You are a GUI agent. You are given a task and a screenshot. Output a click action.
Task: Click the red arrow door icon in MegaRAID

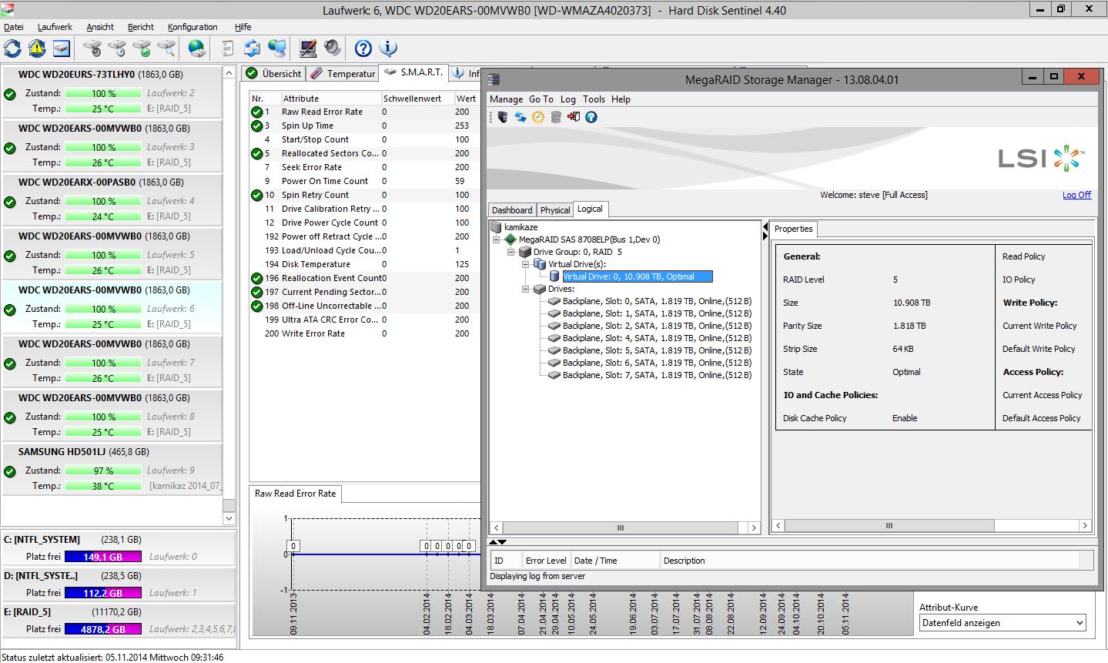tap(574, 117)
